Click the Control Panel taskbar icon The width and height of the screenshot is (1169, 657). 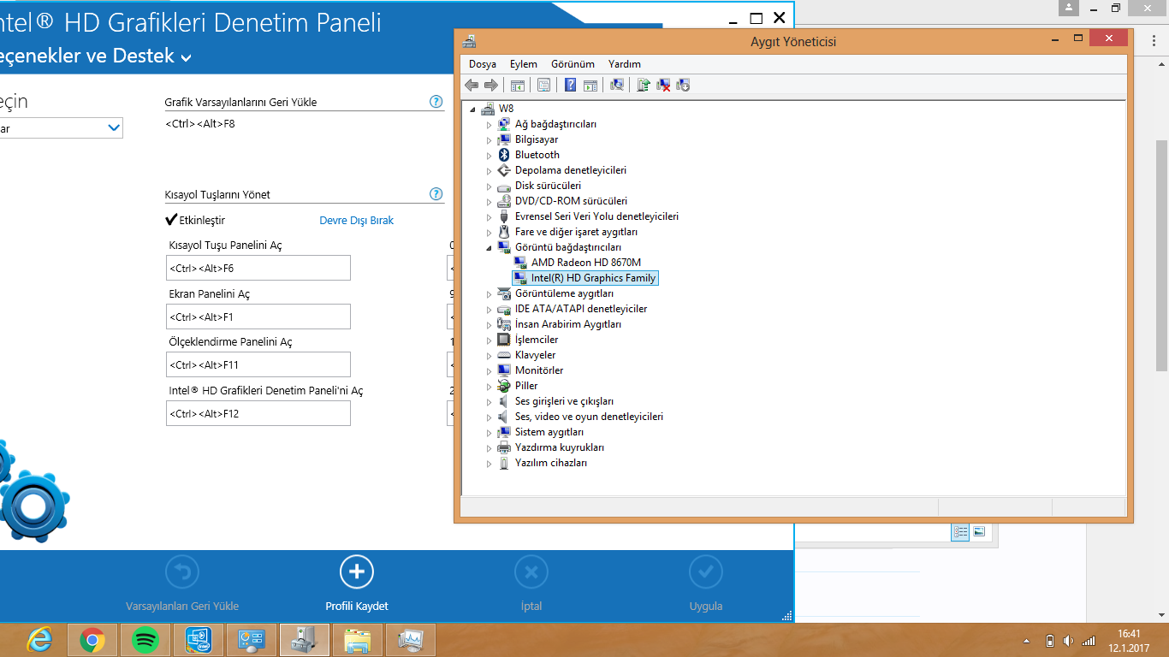[x=252, y=640]
